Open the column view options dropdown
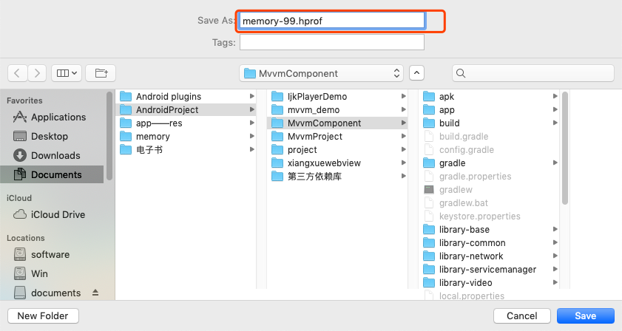Image resolution: width=622 pixels, height=331 pixels. tap(67, 73)
